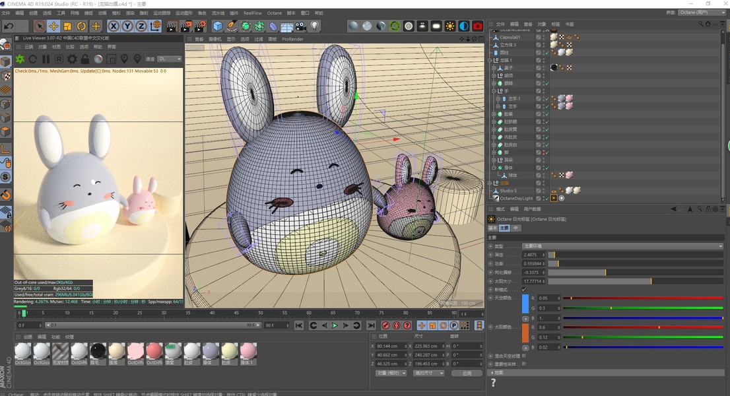730x396 pixels.
Task: Click the Octane sun daylight toolbar icon
Action: click(449, 26)
